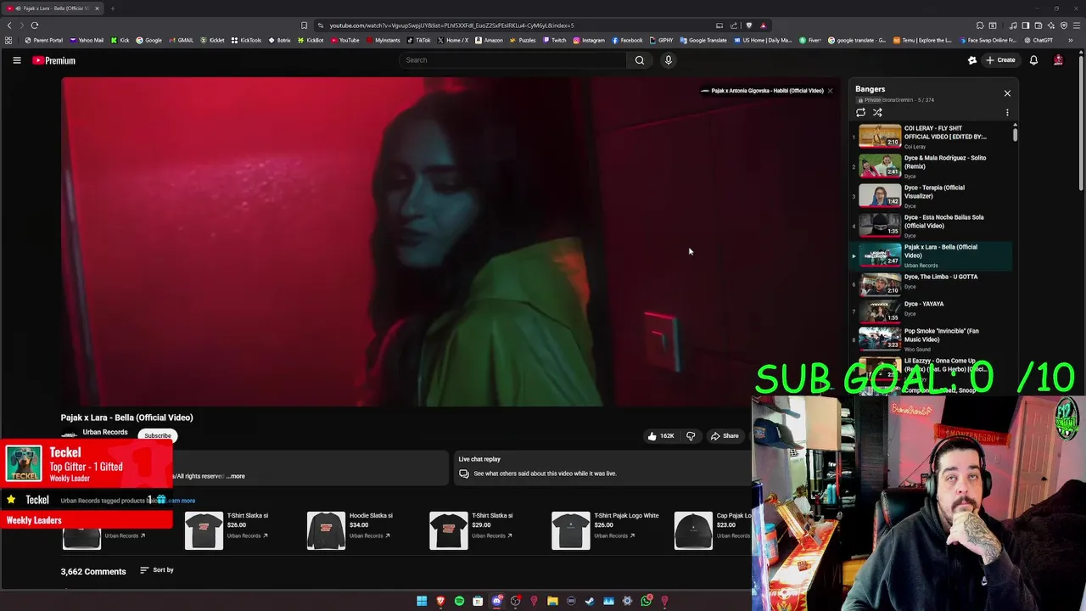Toggle playlist shuffle

point(877,112)
